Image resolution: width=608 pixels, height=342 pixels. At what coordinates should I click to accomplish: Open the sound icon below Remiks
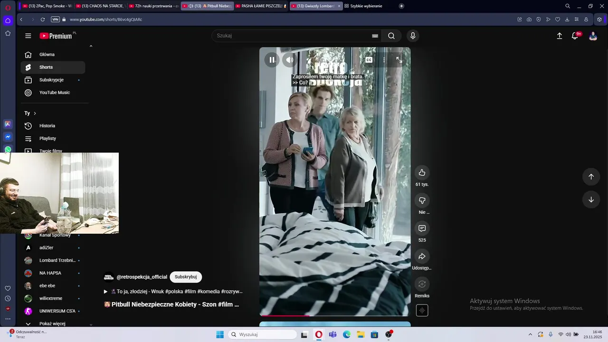pyautogui.click(x=422, y=310)
